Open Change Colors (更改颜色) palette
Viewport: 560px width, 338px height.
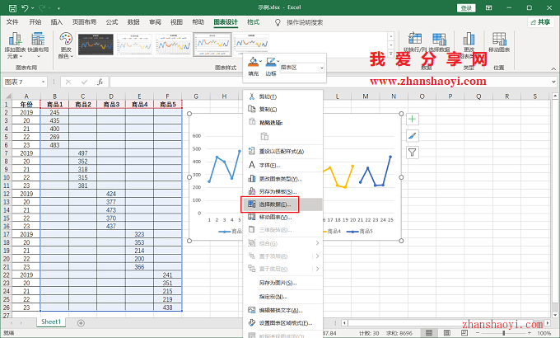pos(66,46)
